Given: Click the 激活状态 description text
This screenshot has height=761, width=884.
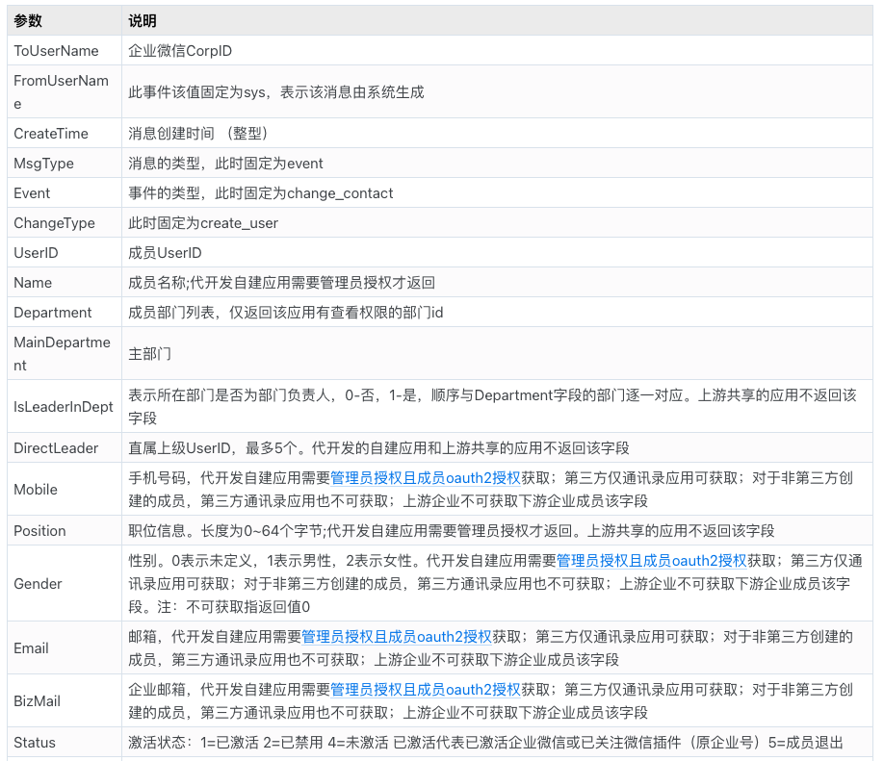Looking at the screenshot, I should click(x=486, y=743).
